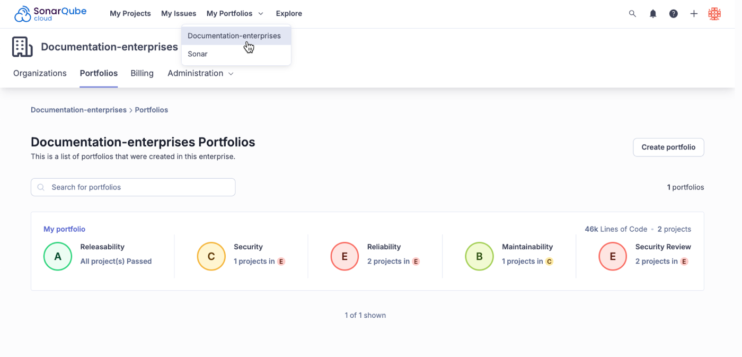Open the search magnifier icon

coord(632,13)
